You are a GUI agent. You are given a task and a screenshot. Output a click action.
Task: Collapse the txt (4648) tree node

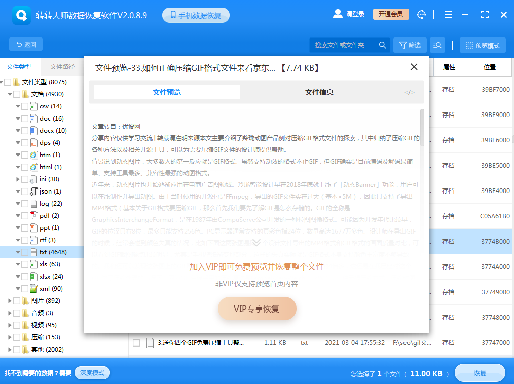[18, 252]
